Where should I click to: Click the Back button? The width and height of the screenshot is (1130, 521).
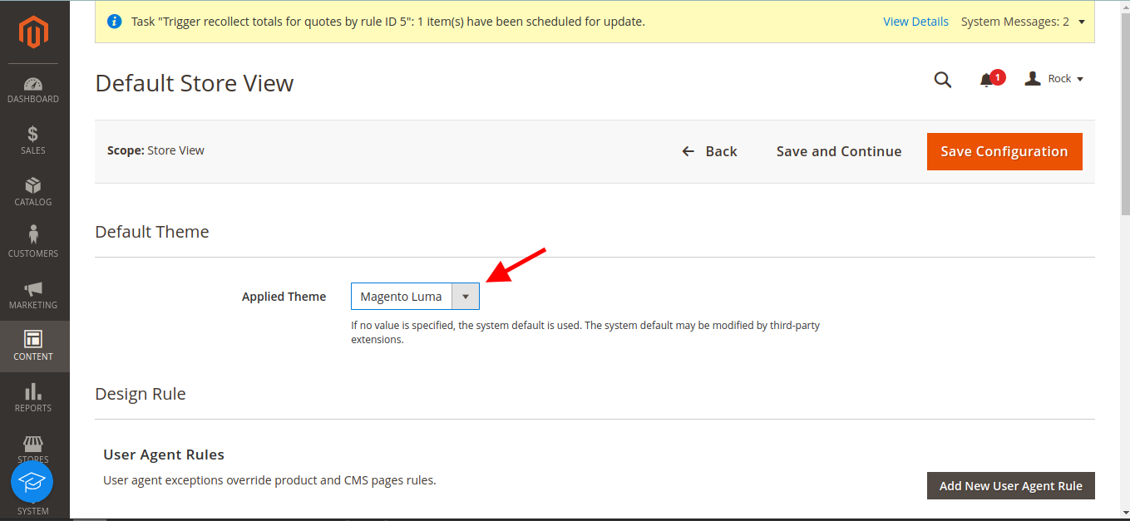point(709,151)
